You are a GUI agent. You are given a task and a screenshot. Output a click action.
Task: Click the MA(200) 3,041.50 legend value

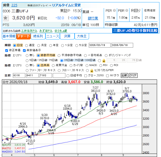pyautogui.click(x=20, y=152)
